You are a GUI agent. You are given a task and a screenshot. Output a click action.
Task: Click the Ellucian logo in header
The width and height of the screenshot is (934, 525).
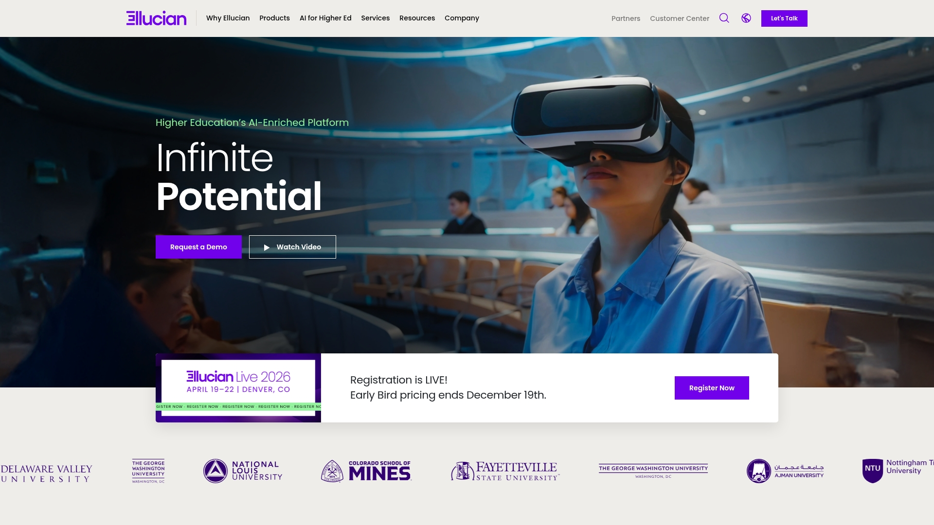[x=156, y=18]
